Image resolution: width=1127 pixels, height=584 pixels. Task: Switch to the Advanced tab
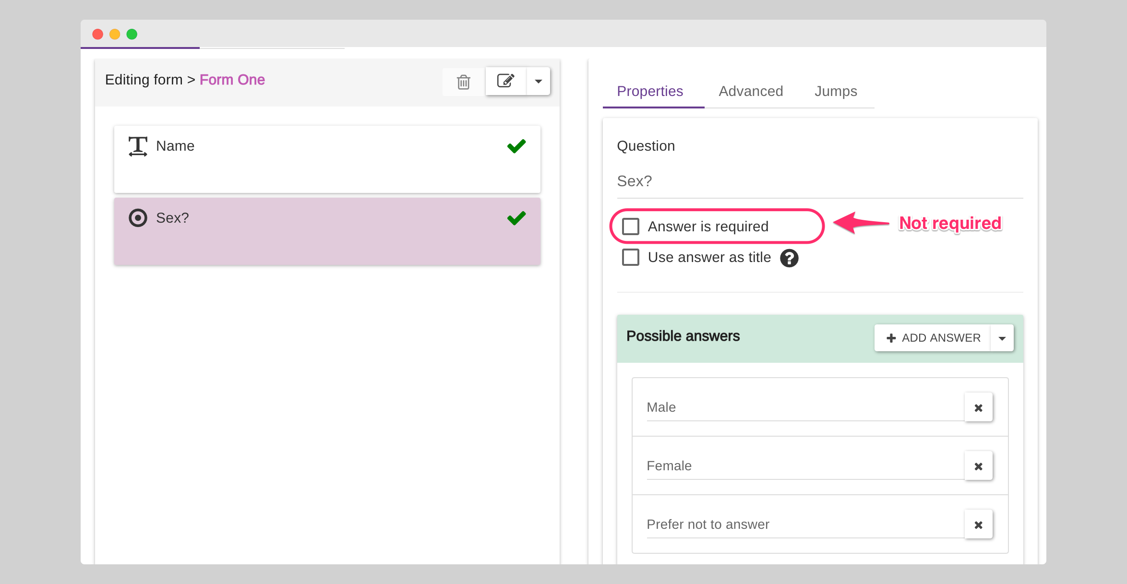pyautogui.click(x=751, y=91)
